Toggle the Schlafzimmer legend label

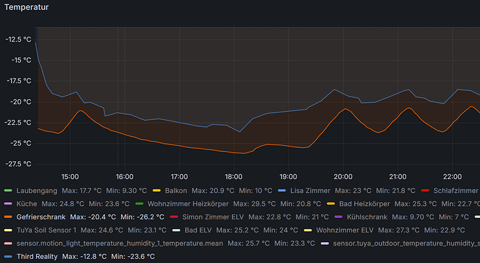456,191
